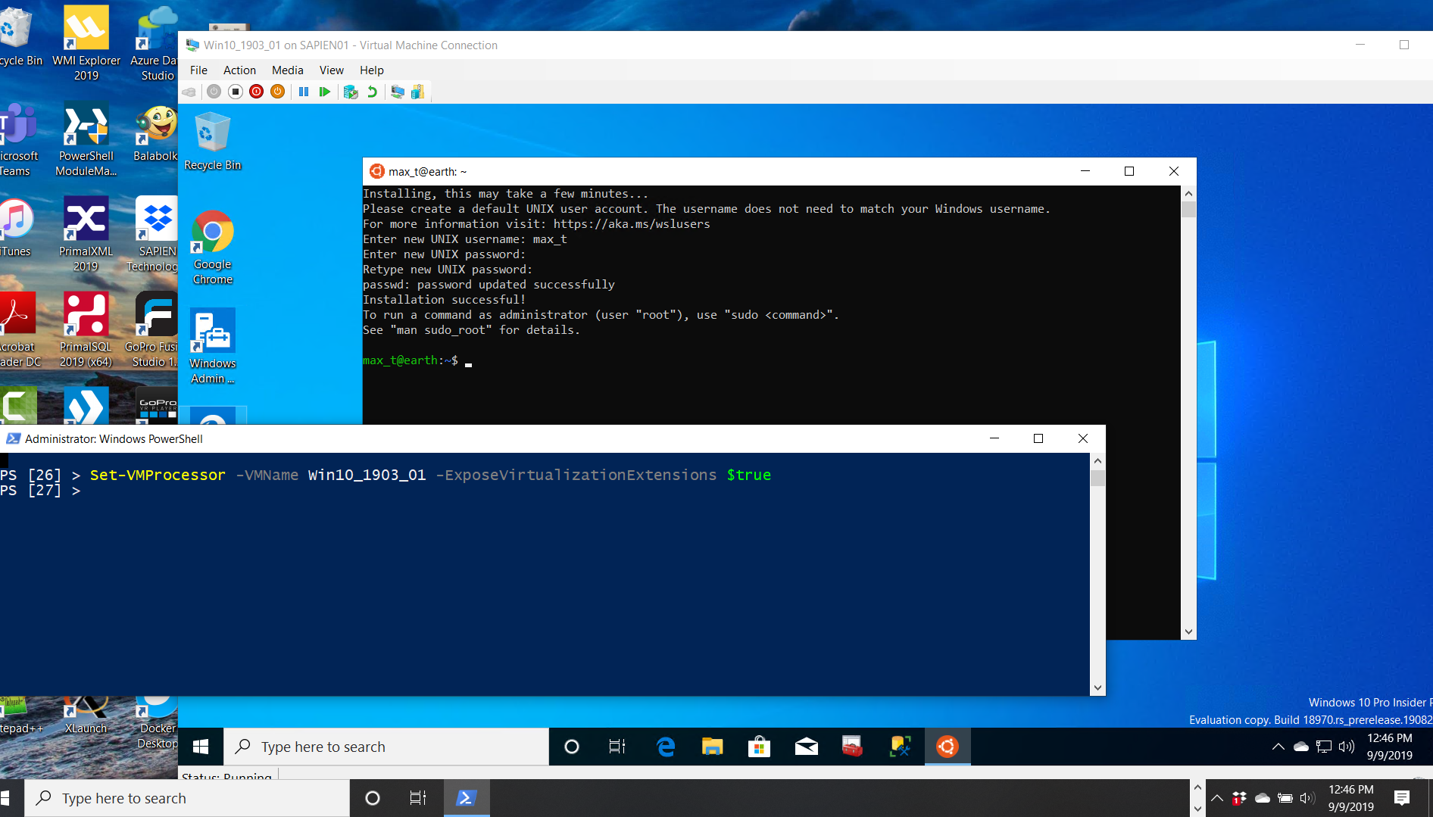The width and height of the screenshot is (1433, 817).
Task: Open Cortana search on the host taskbar
Action: (x=372, y=797)
